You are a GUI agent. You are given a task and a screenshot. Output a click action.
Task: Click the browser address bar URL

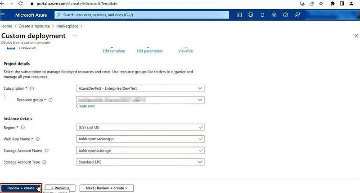point(77,4)
